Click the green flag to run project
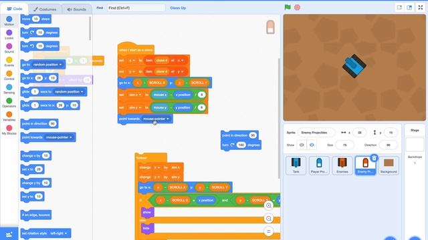The height and width of the screenshot is (240, 428). coord(288,7)
